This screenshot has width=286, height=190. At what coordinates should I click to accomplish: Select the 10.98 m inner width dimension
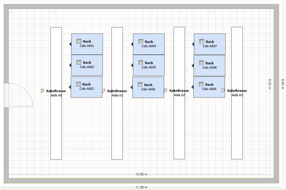point(141,174)
